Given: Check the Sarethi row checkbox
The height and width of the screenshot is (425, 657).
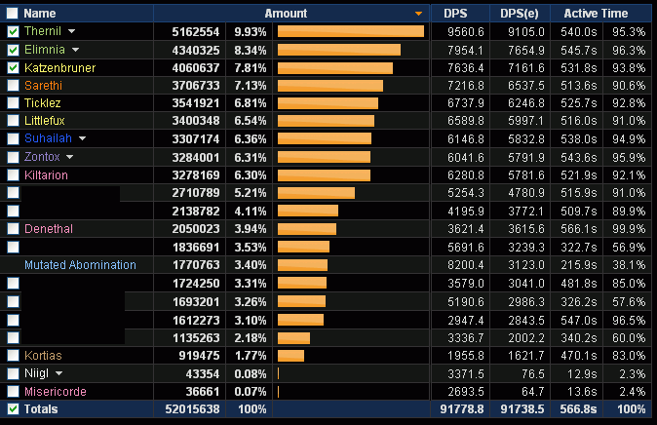Looking at the screenshot, I should (13, 86).
